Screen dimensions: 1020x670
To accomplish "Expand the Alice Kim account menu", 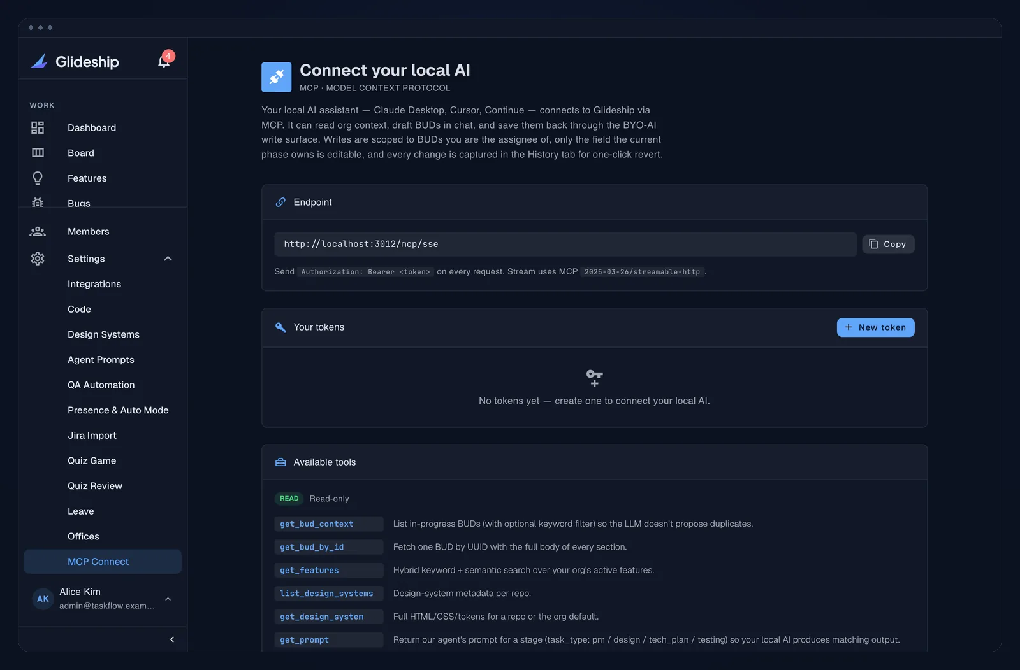I will click(x=168, y=599).
